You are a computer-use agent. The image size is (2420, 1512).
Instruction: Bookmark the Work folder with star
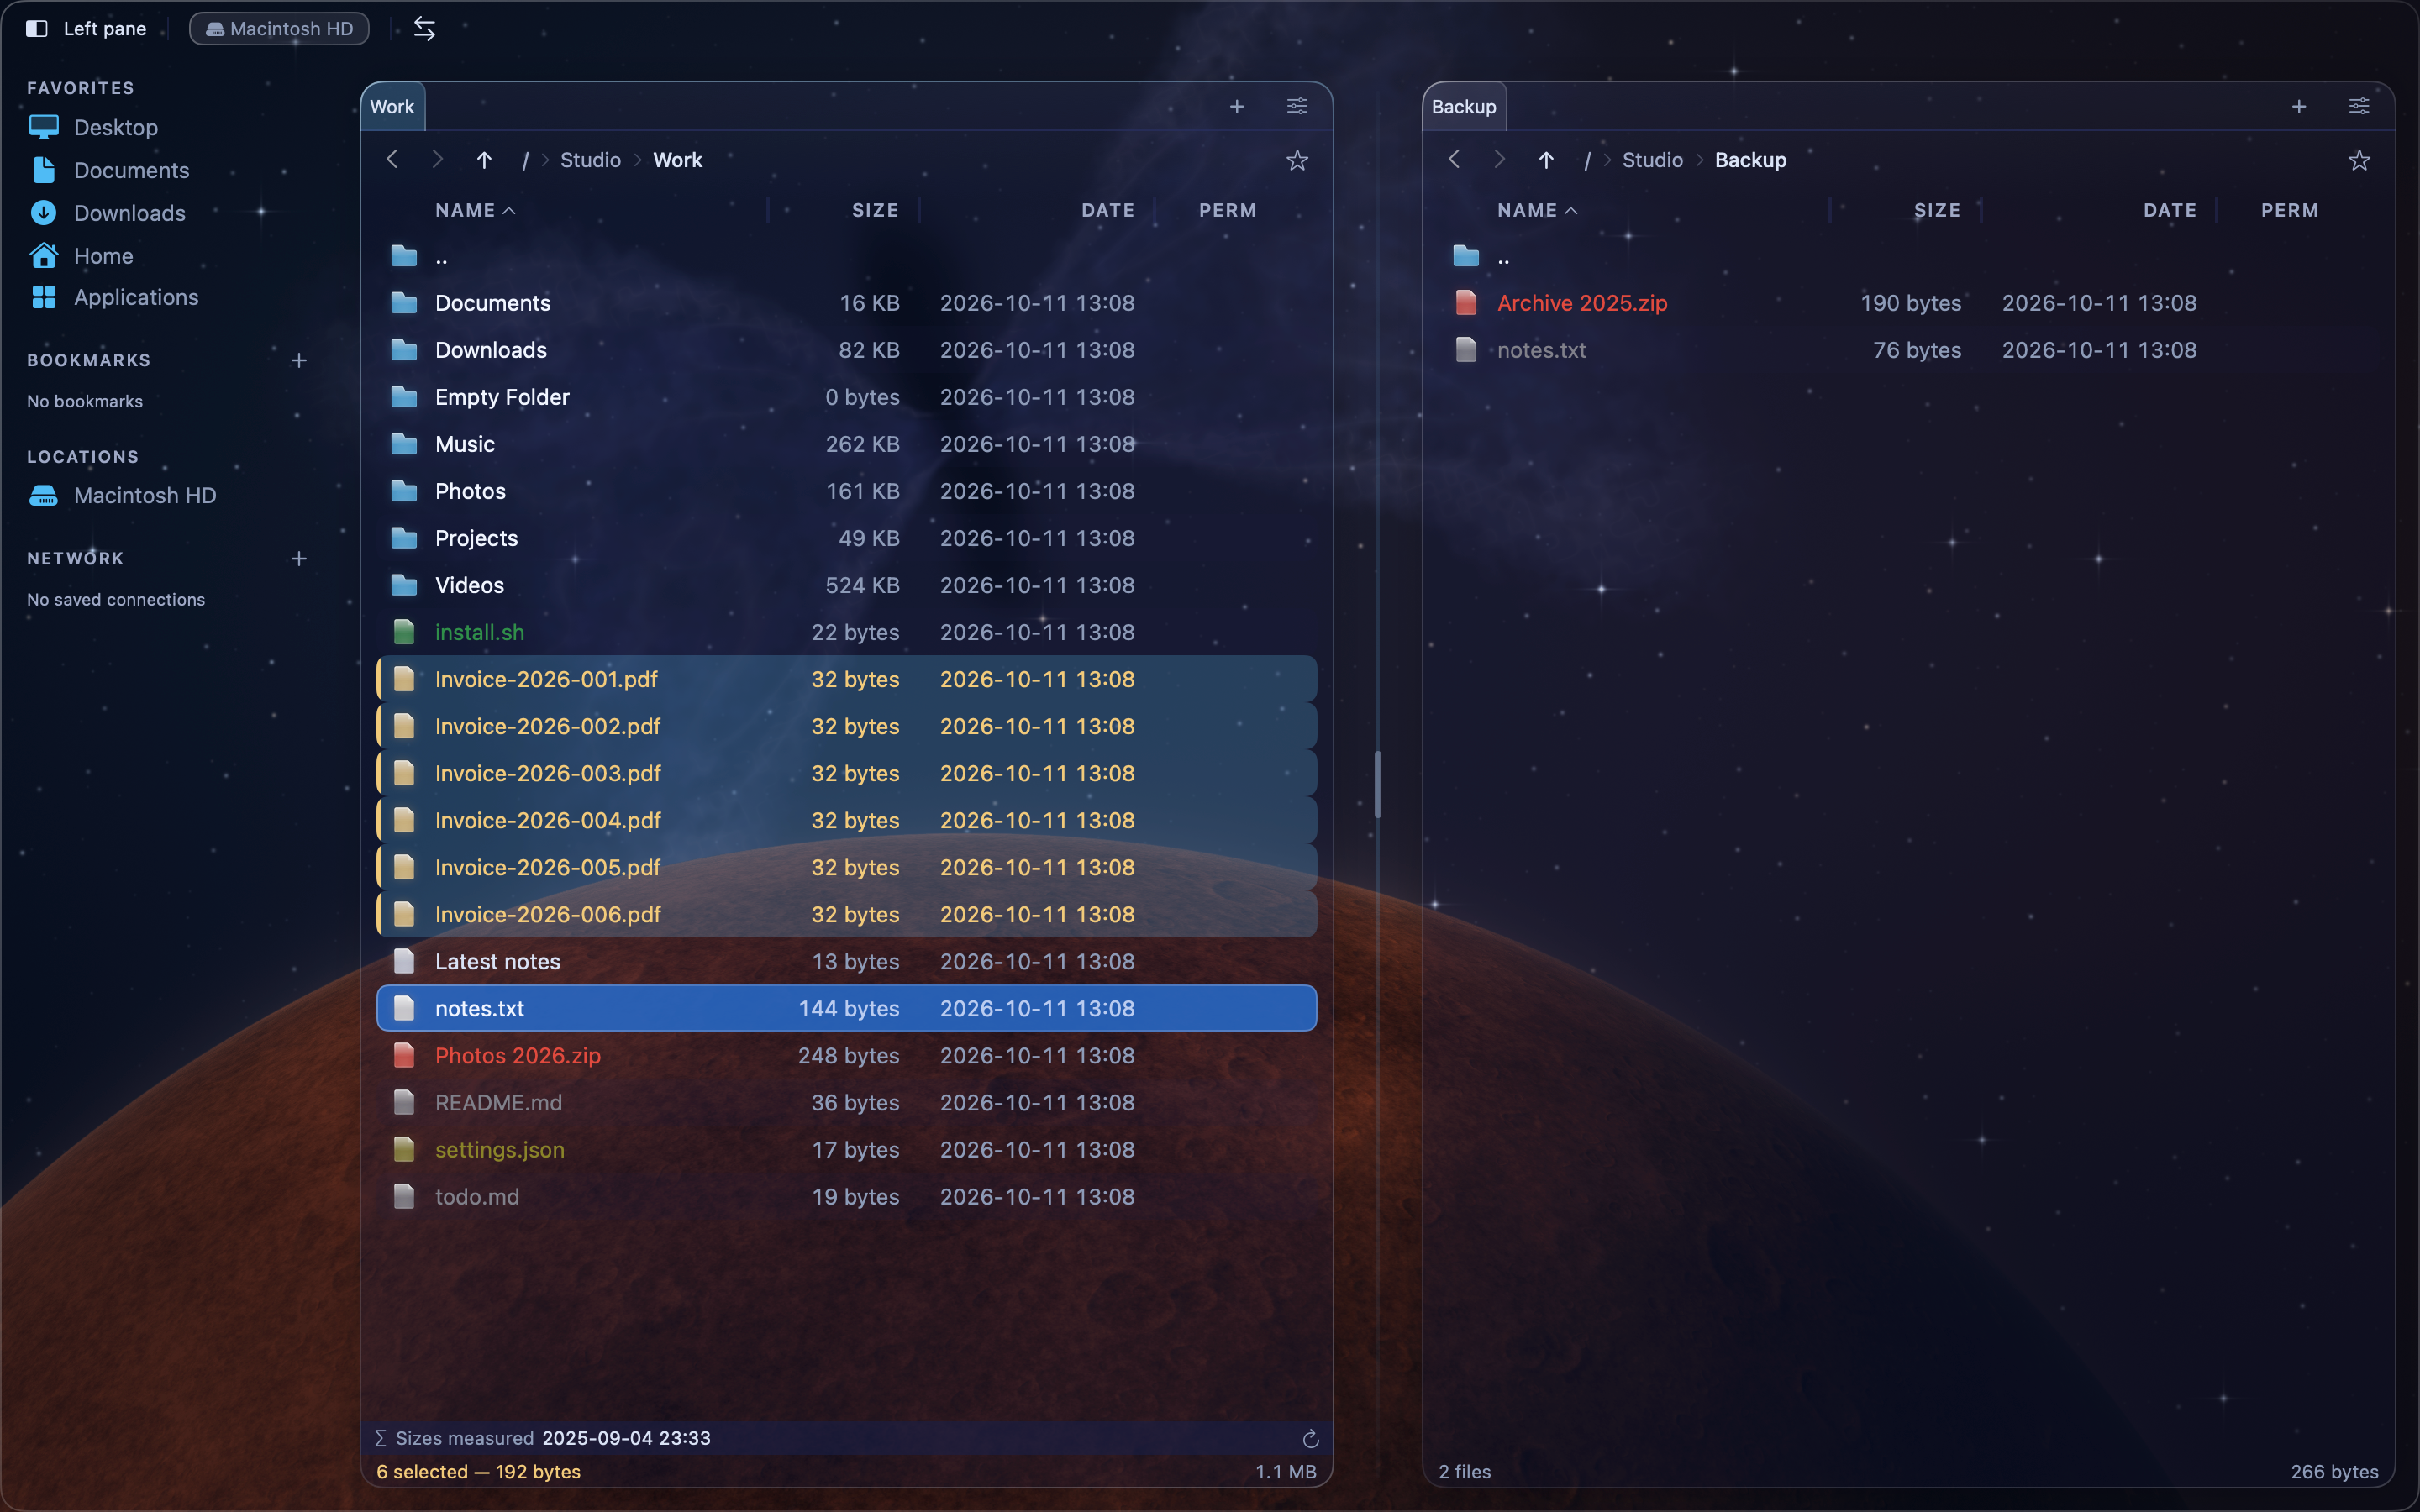click(x=1297, y=160)
